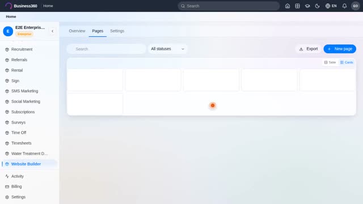
Task: Open Surveys in the sidebar
Action: [29, 122]
